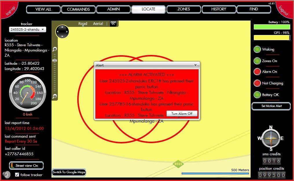The height and width of the screenshot is (181, 294).
Task: Toggle the follow tracker checkbox
Action: coord(17,175)
